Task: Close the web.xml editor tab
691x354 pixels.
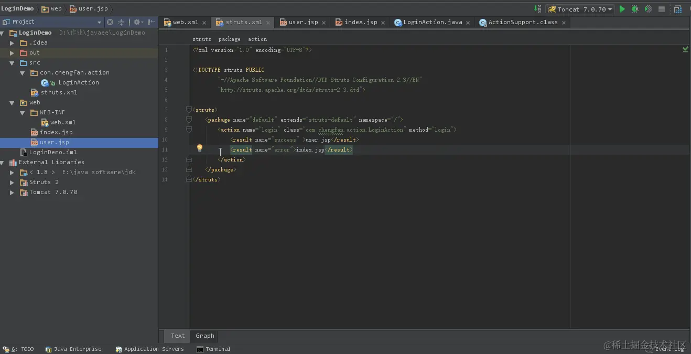Action: [x=204, y=23]
